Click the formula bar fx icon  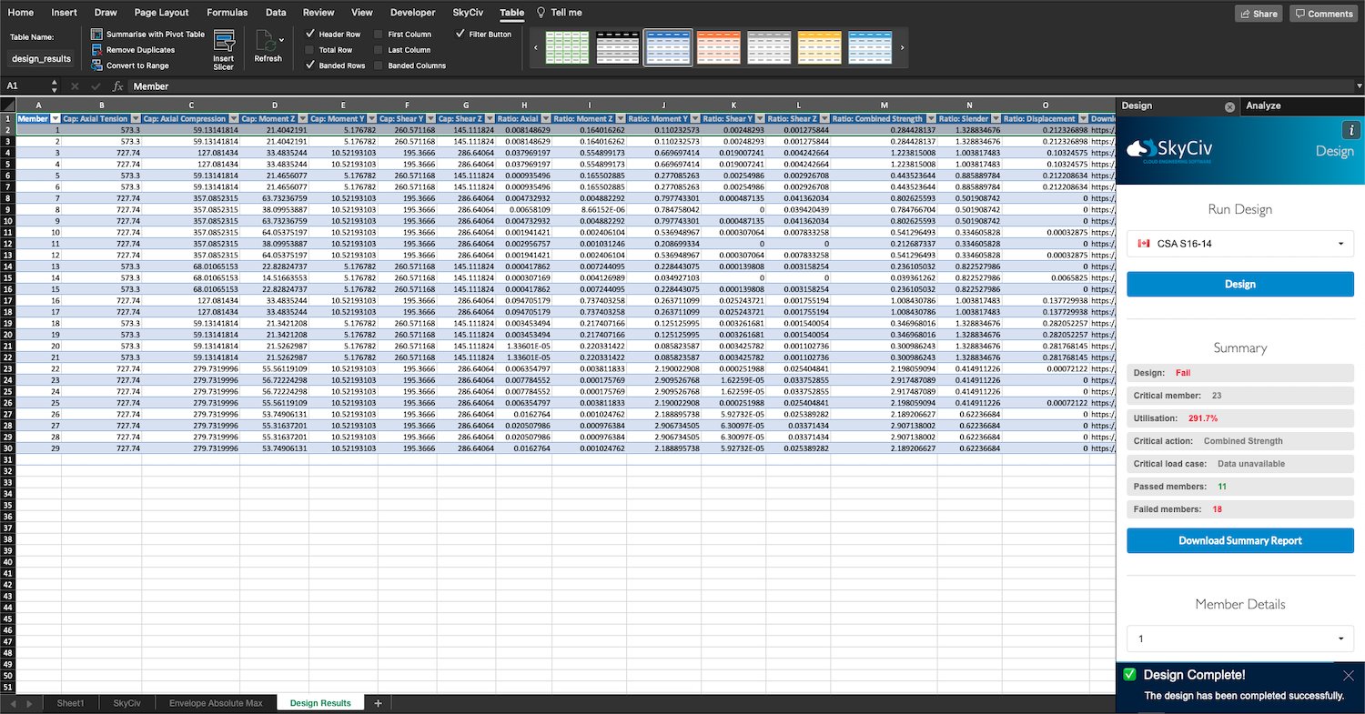click(117, 86)
